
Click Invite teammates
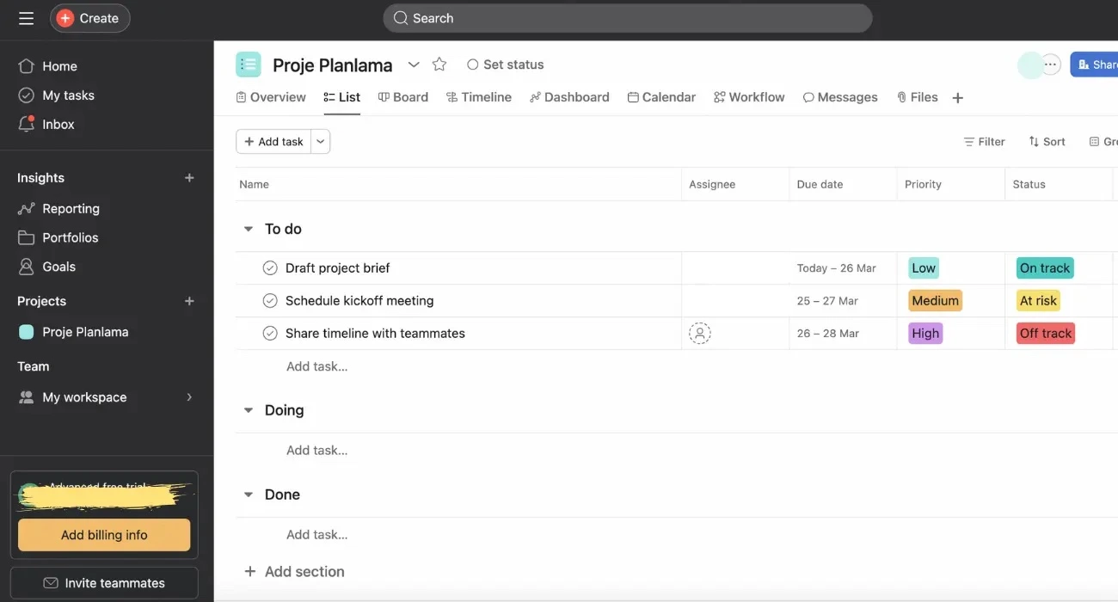coord(103,582)
